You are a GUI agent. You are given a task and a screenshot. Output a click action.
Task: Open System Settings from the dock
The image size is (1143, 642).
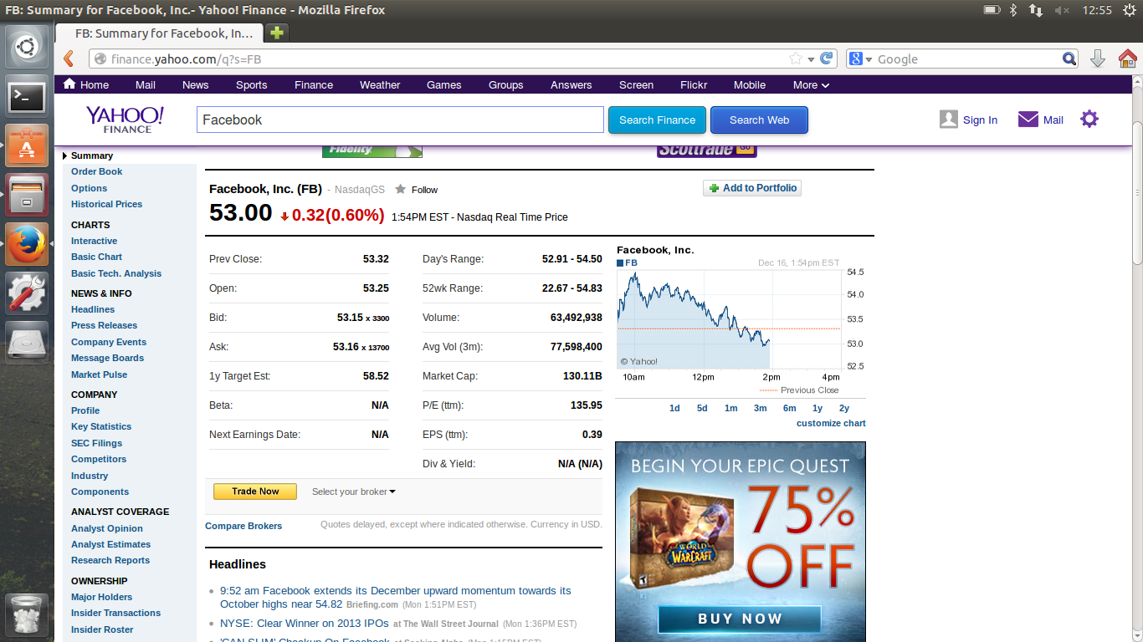(27, 293)
